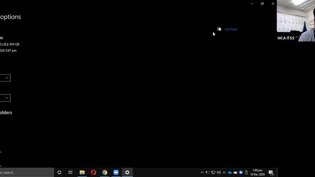Show hidden system tray icons
The height and width of the screenshot is (177, 315).
202,173
